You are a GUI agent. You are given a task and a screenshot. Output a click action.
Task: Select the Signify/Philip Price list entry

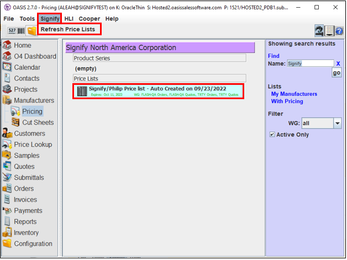coord(158,91)
